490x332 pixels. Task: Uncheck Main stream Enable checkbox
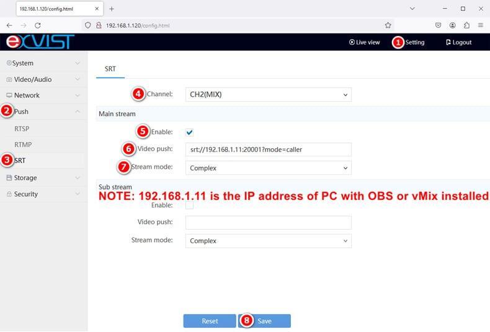pyautogui.click(x=189, y=132)
